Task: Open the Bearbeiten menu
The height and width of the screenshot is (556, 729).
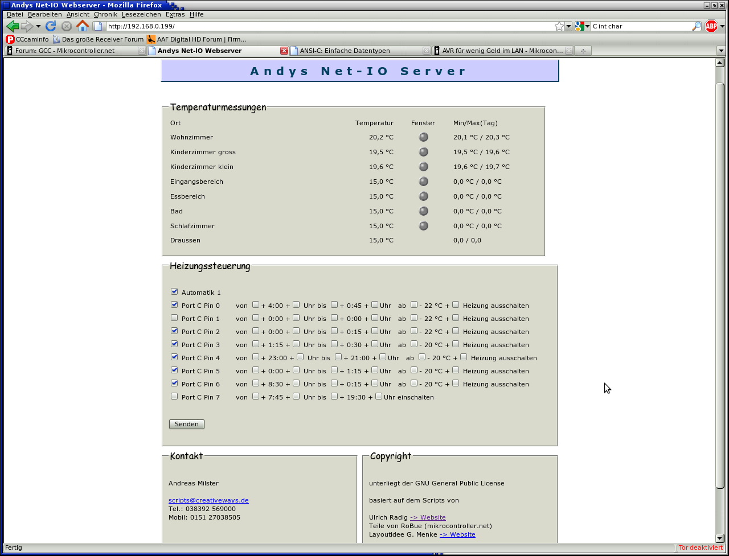Action: click(x=44, y=14)
